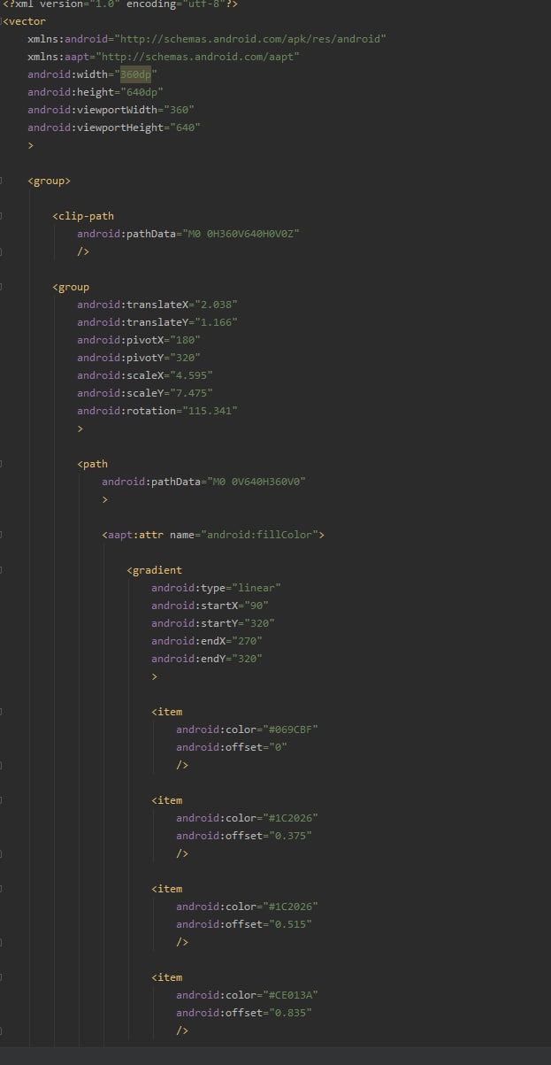This screenshot has height=1065, width=551.
Task: Click the <vector opening tag
Action: (x=25, y=21)
